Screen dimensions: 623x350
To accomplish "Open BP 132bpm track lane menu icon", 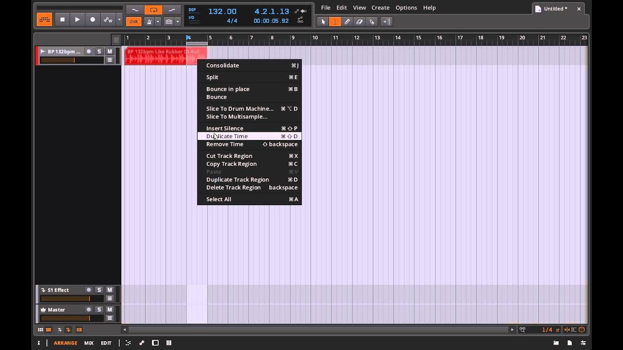I will [x=110, y=60].
